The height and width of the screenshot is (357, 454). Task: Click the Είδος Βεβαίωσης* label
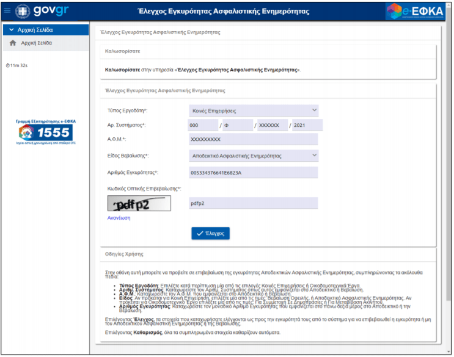(128, 156)
